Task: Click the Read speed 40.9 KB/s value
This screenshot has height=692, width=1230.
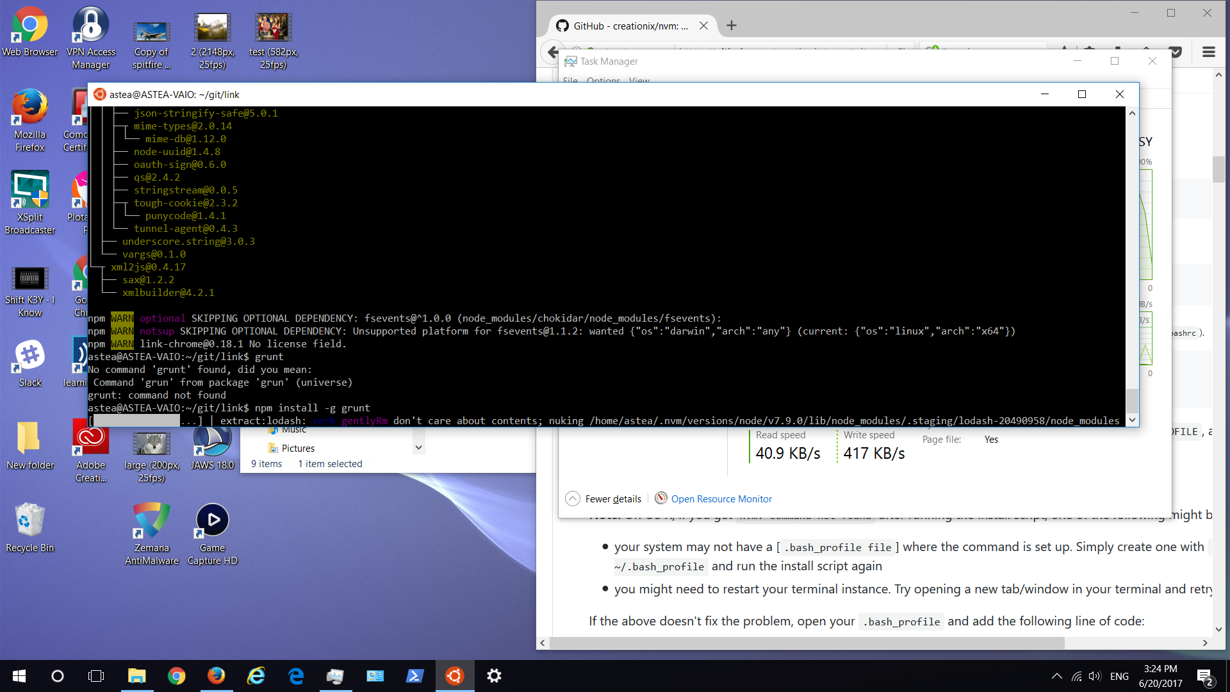Action: pos(787,453)
